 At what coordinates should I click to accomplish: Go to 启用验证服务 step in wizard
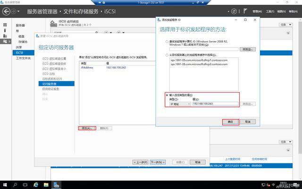pos(50,89)
